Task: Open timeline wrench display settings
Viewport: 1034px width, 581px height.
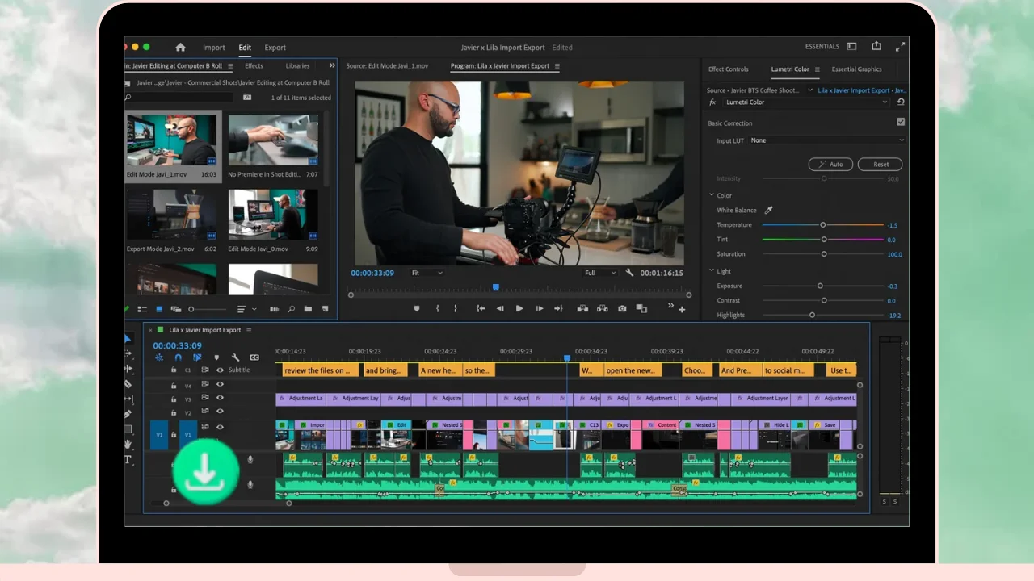Action: tap(235, 357)
